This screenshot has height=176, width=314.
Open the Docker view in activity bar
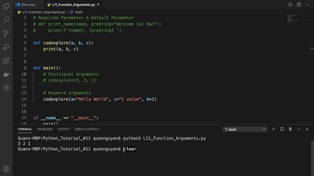(6, 74)
